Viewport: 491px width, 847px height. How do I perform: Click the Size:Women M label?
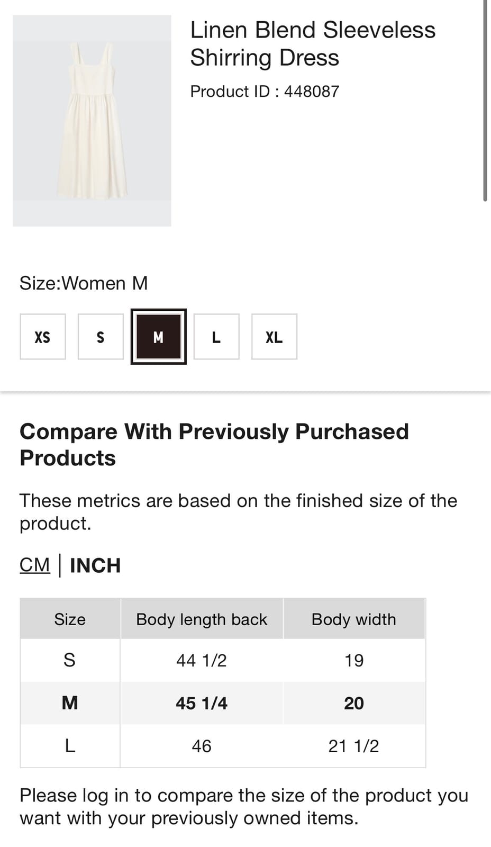click(84, 283)
